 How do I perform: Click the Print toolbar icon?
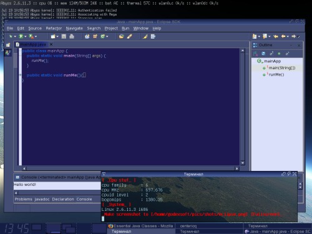click(72, 37)
